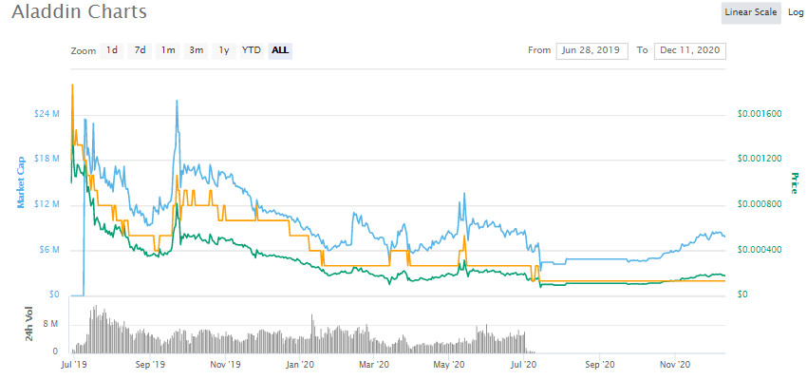Click the 8 M volume axis label
807x380 pixels.
(x=52, y=324)
